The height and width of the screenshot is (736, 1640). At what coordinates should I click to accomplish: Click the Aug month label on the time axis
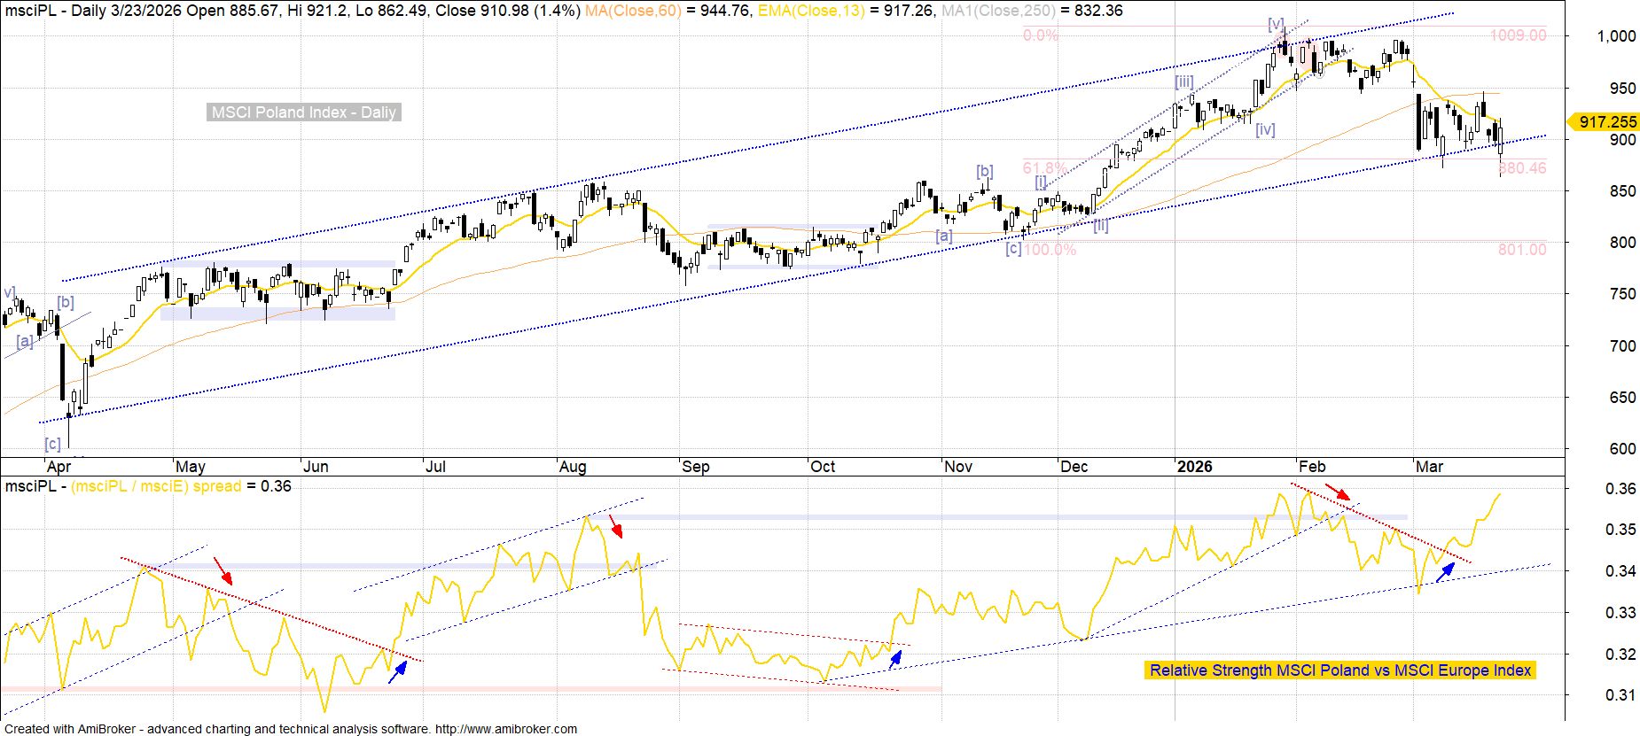(572, 467)
